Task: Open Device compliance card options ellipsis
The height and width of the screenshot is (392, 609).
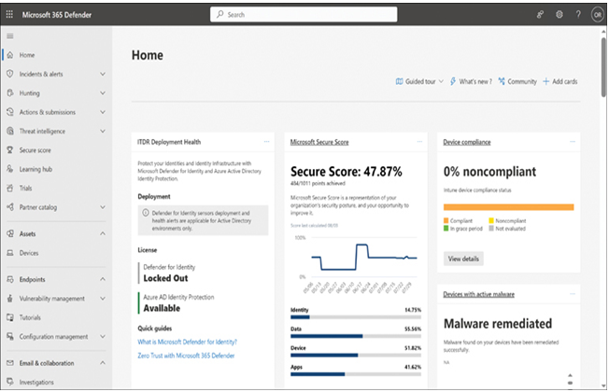Action: pyautogui.click(x=573, y=142)
